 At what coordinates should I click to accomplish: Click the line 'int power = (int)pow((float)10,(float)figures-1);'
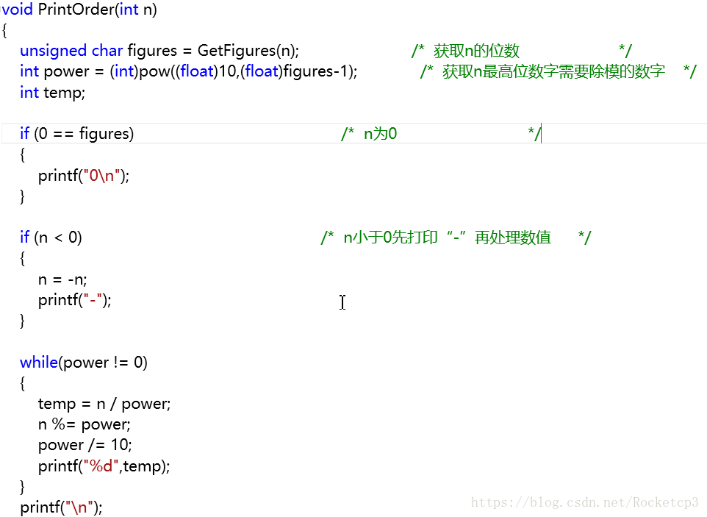click(188, 71)
